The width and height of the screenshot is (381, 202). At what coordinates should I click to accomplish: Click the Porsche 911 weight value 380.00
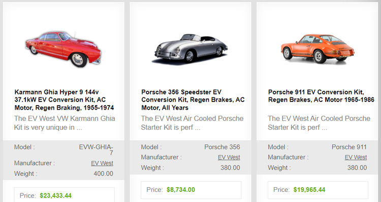pos(357,168)
